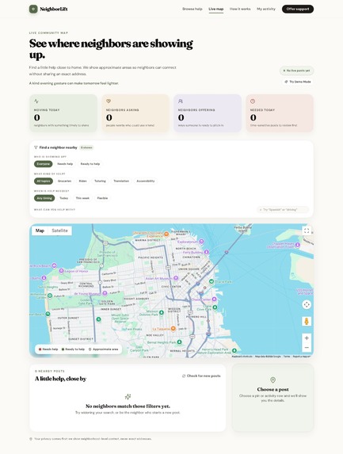Filter timing to Today
This screenshot has height=454, width=343.
[x=63, y=198]
